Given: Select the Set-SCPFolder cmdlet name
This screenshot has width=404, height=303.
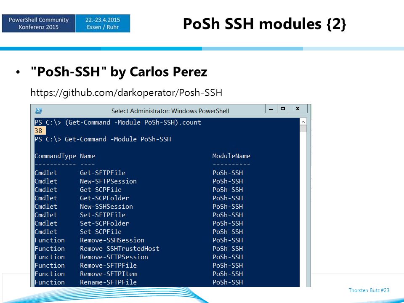Looking at the screenshot, I should pos(104,223).
